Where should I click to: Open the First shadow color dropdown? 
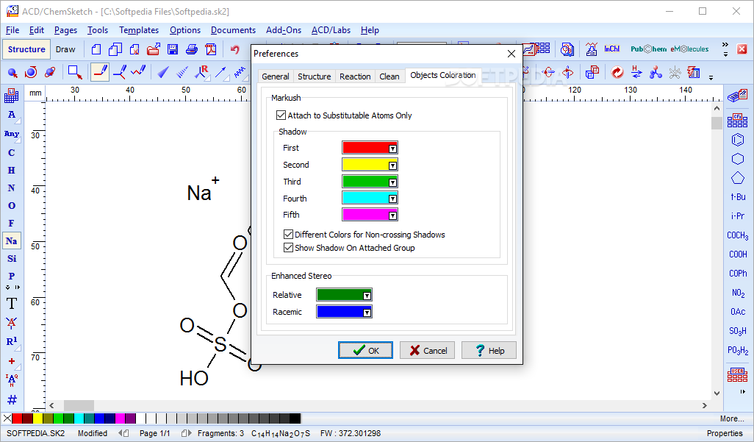392,149
